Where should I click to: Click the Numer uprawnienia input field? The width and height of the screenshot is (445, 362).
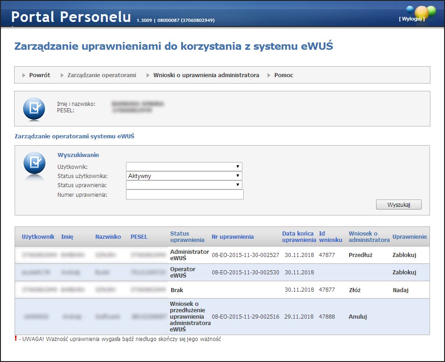(x=184, y=195)
